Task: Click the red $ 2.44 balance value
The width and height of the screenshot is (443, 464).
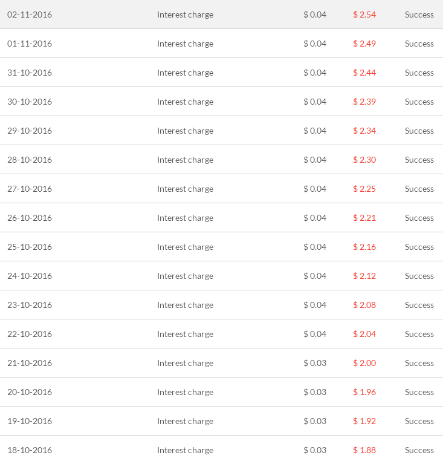Action: coord(364,73)
